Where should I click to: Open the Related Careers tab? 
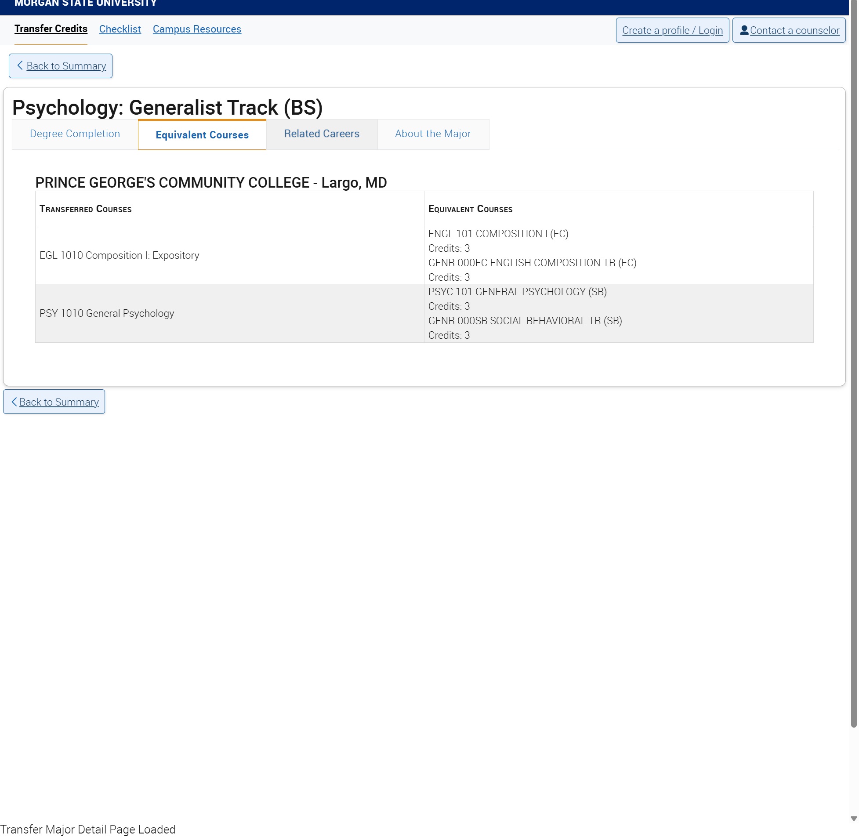(x=322, y=134)
